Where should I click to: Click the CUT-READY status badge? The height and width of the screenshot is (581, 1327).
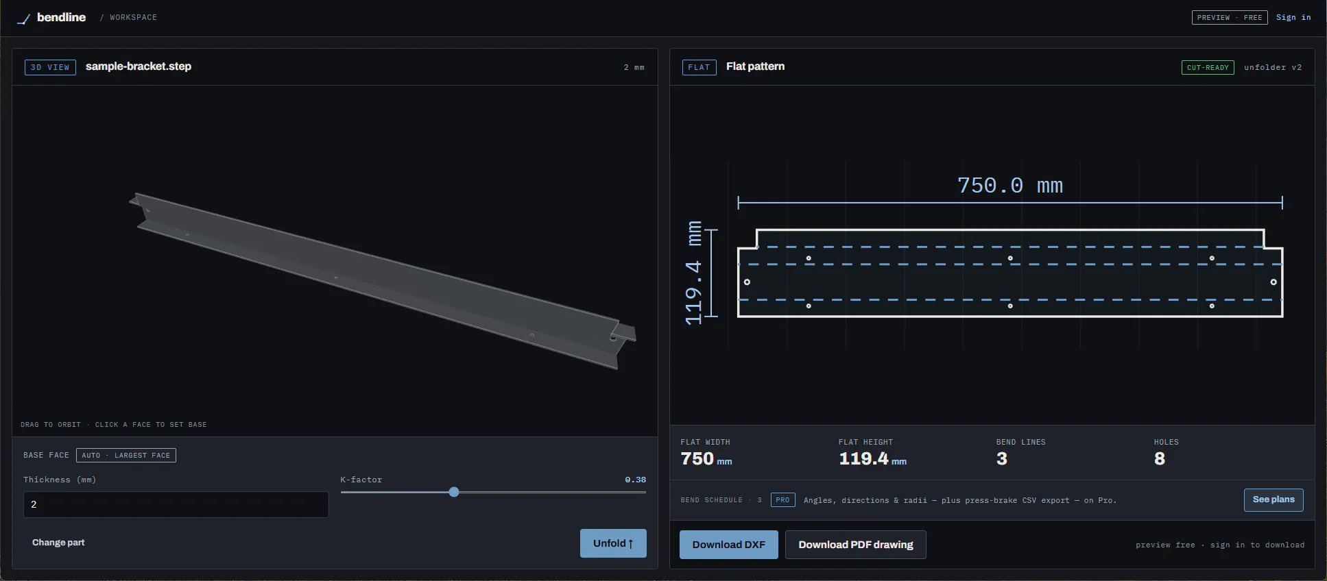tap(1208, 67)
